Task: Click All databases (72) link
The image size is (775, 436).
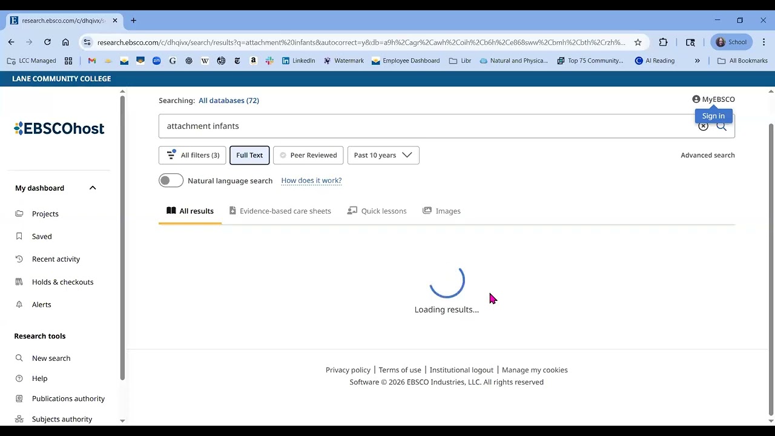Action: tap(229, 101)
